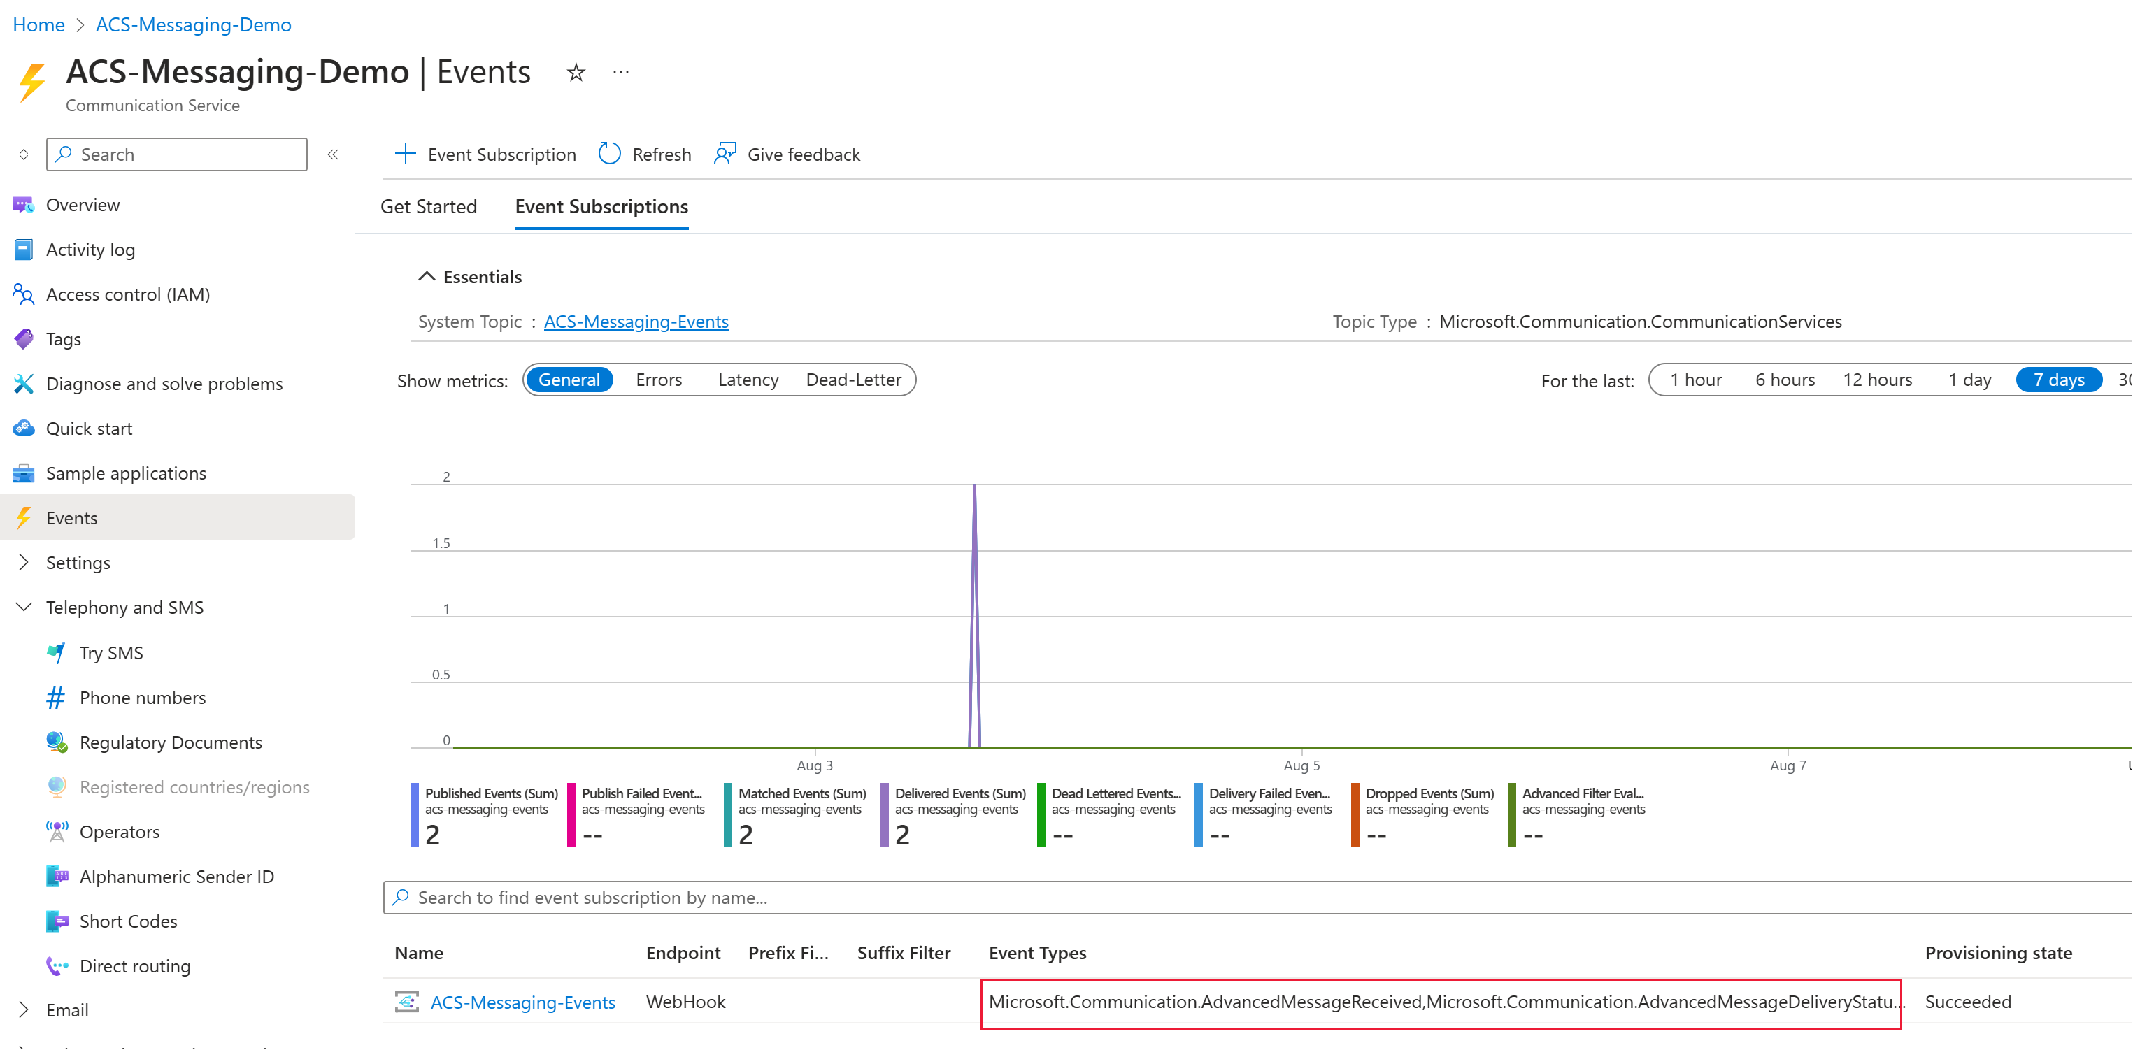This screenshot has height=1050, width=2133.
Task: Go to Home breadcrumb link
Action: (x=38, y=24)
